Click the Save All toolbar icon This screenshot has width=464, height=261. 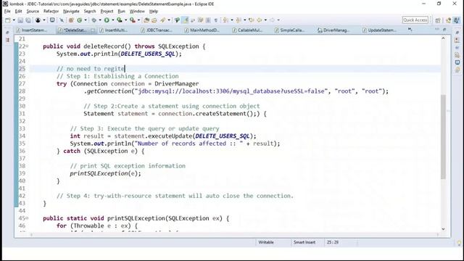28,20
